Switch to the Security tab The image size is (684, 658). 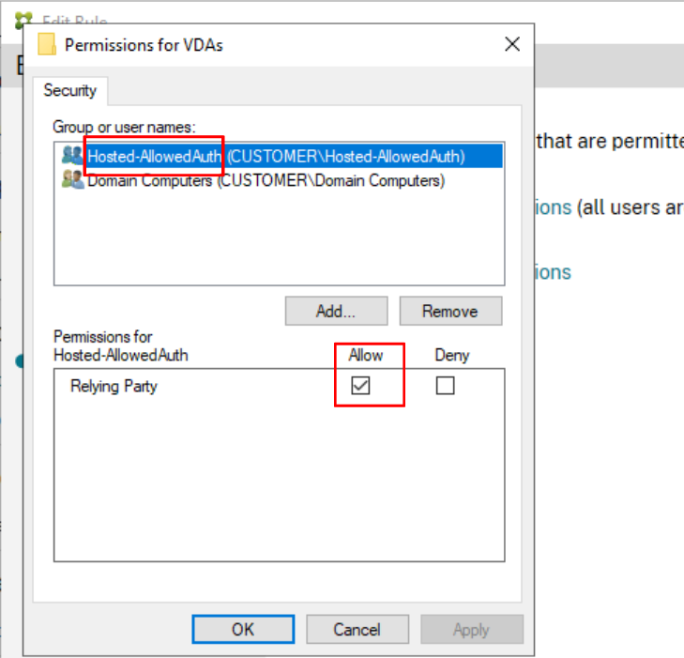pos(69,91)
